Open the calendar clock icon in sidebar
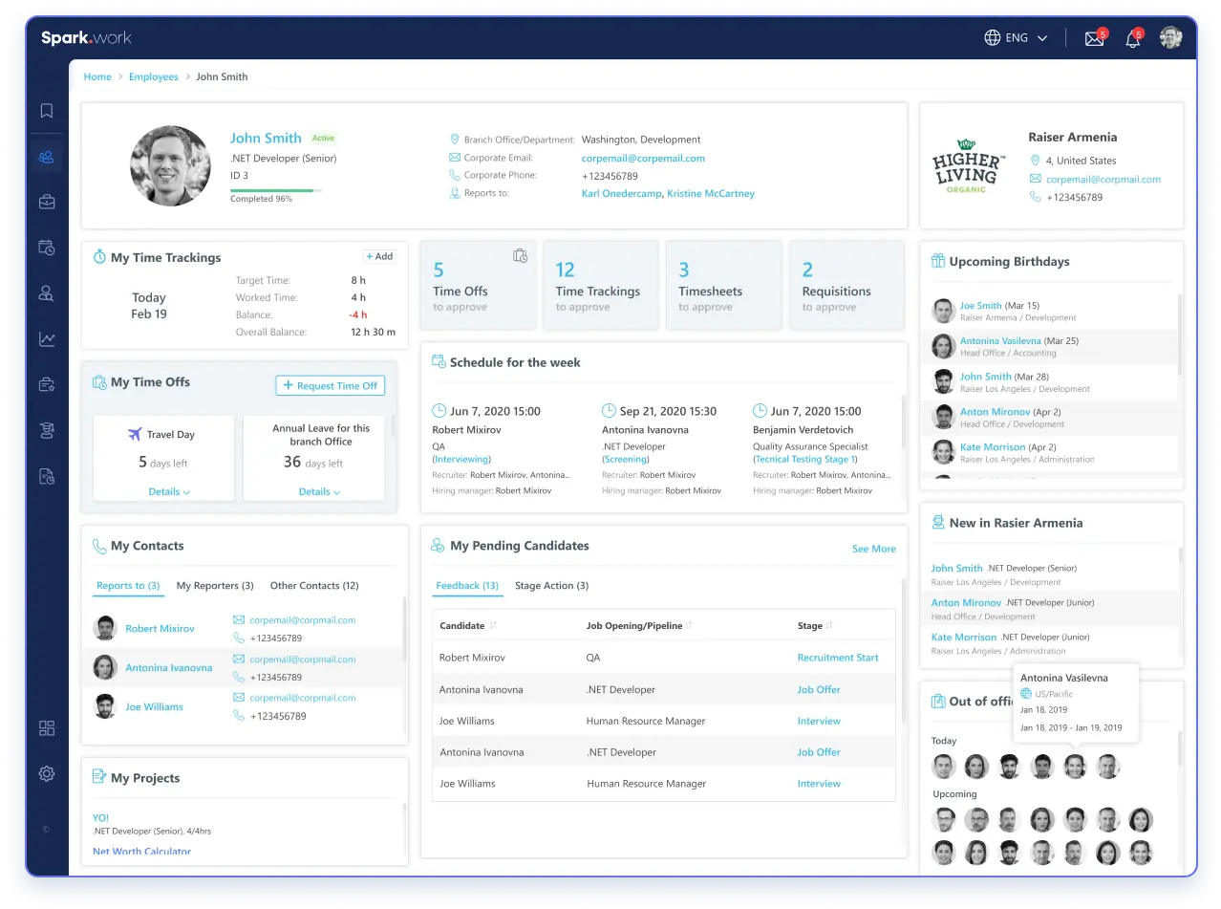Image resolution: width=1221 pixels, height=909 pixels. 46,248
